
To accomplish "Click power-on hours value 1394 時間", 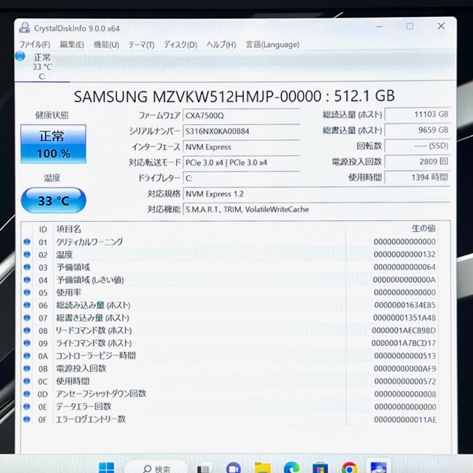I will point(418,177).
